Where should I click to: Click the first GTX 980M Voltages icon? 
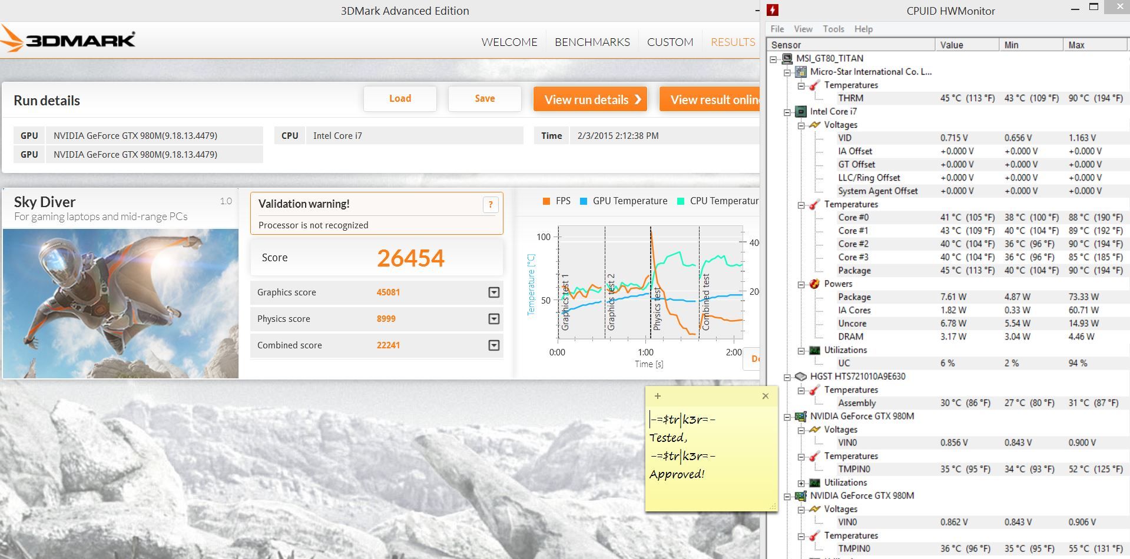(815, 430)
